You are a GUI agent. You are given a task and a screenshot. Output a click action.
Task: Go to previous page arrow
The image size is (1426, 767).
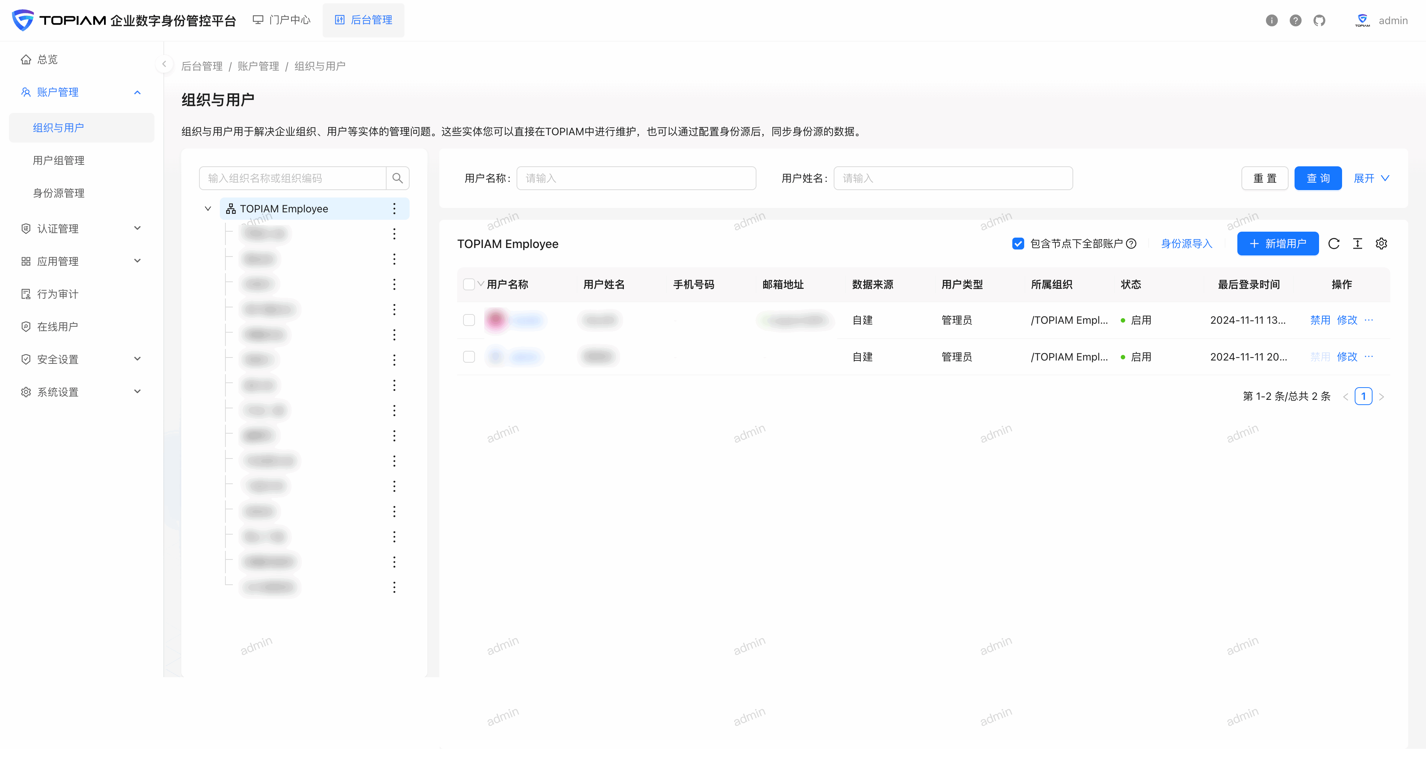click(1345, 397)
